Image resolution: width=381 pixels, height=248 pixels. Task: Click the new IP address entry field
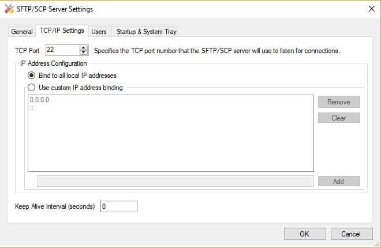coord(175,181)
